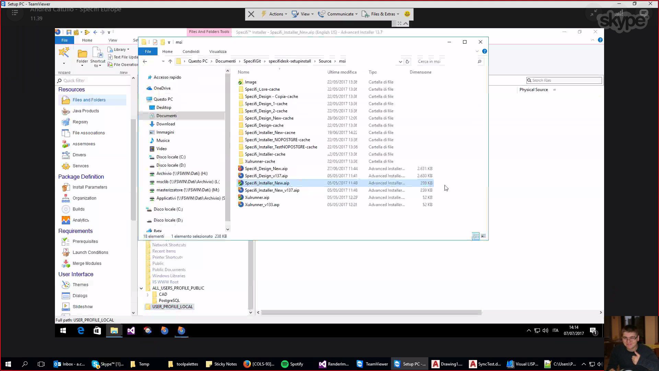Click SpecifiGit in breadcrumb path
659x371 pixels.
pyautogui.click(x=252, y=61)
